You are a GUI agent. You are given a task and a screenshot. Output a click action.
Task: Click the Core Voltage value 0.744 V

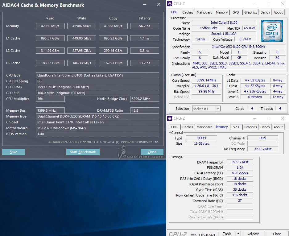(x=245, y=39)
